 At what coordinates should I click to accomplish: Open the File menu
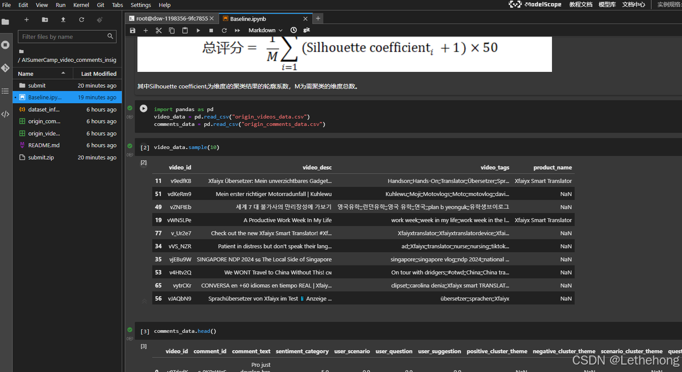(6, 5)
